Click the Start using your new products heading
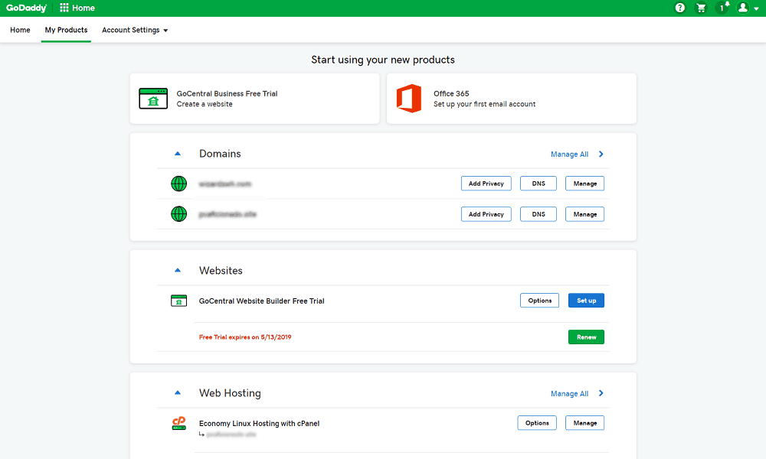 tap(383, 60)
